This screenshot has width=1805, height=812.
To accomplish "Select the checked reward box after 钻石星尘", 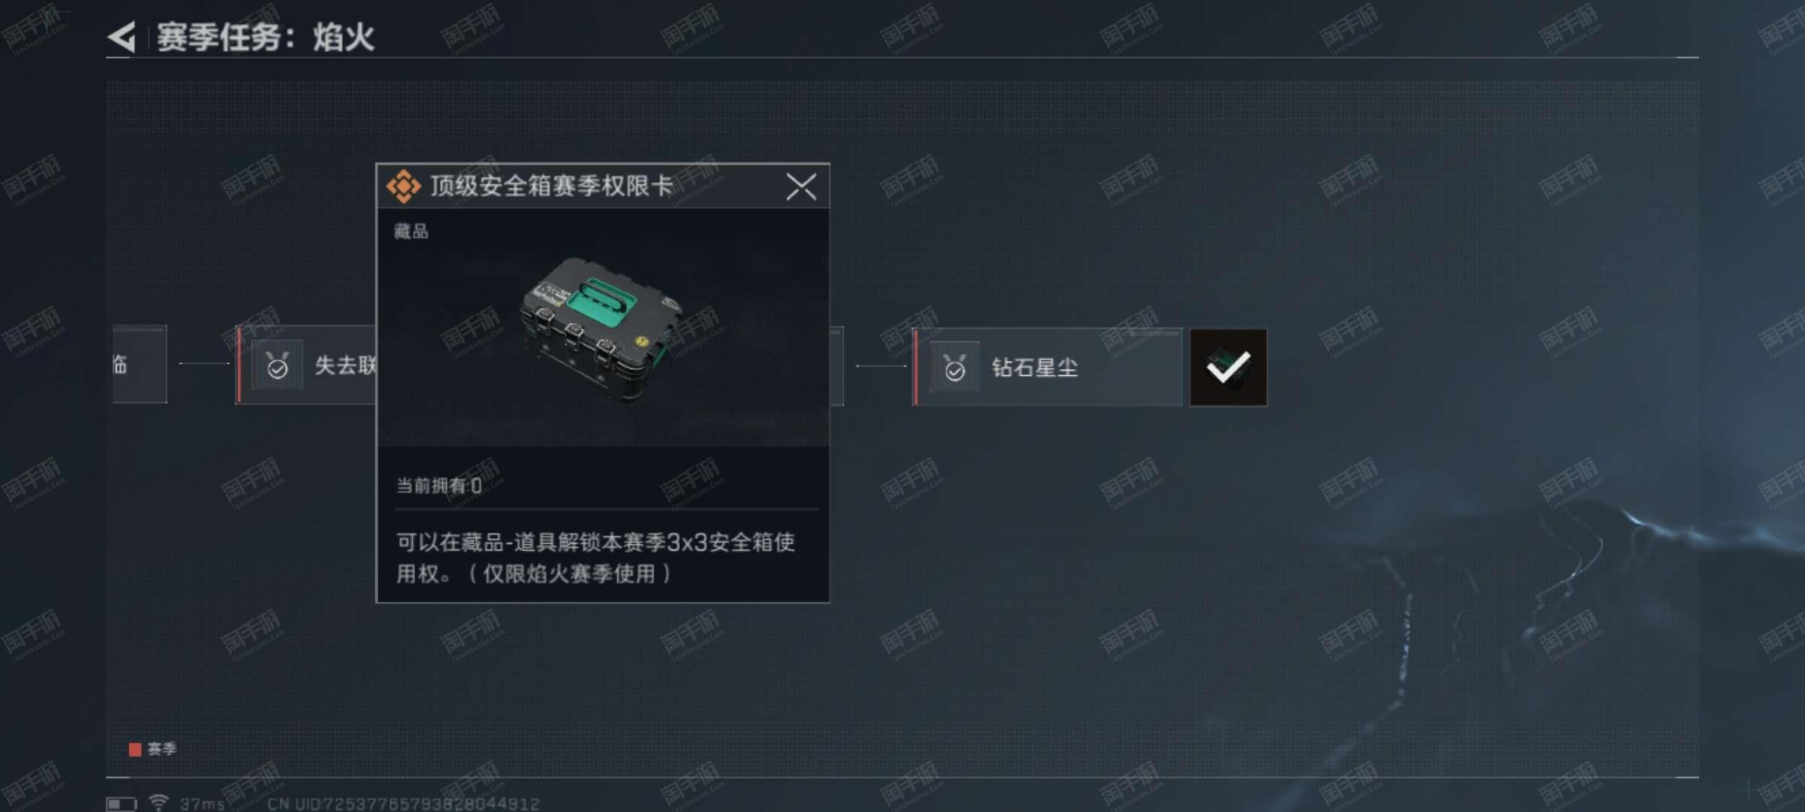I will [x=1228, y=368].
